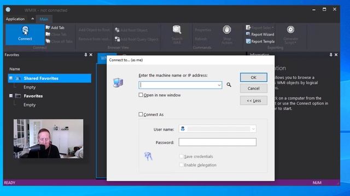
Task: Click the Connect ribbon button
Action: click(x=25, y=34)
